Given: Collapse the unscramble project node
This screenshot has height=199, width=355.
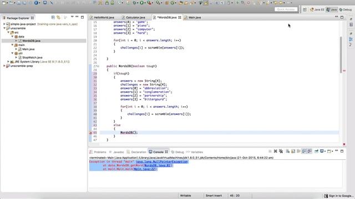Looking at the screenshot, I should (4, 28).
